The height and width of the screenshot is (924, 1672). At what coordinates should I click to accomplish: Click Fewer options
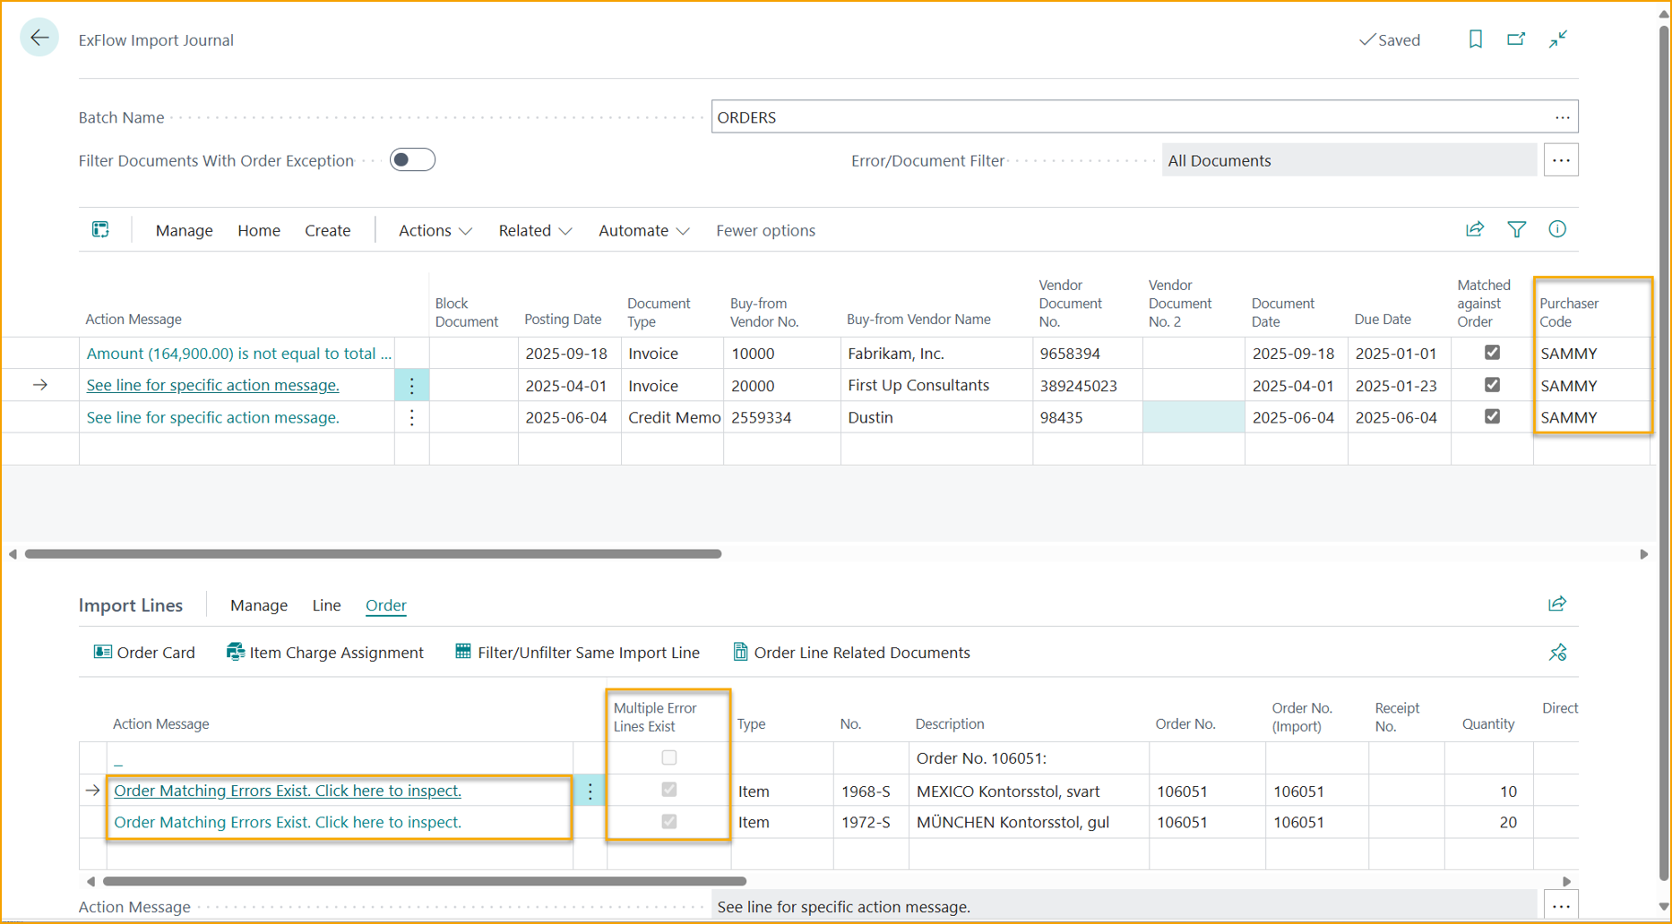765,231
